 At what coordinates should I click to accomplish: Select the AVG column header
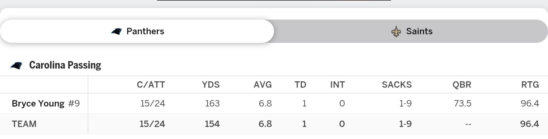pyautogui.click(x=262, y=84)
